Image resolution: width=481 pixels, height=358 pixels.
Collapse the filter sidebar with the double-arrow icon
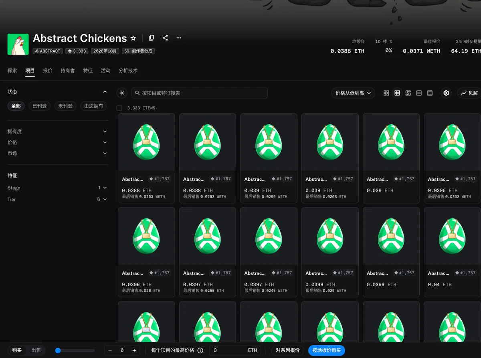122,93
